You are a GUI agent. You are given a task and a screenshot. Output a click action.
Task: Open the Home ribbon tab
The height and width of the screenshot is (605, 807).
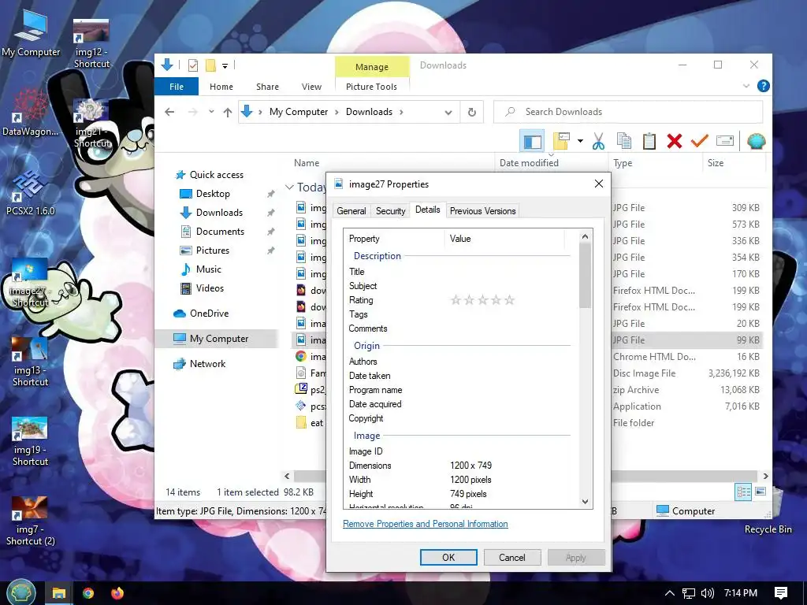[x=221, y=87]
